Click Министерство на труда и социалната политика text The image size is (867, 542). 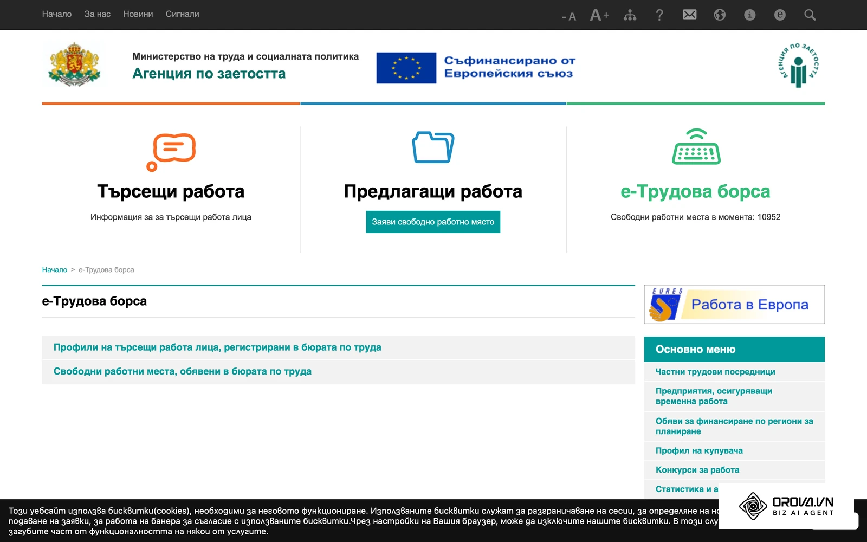coord(245,56)
